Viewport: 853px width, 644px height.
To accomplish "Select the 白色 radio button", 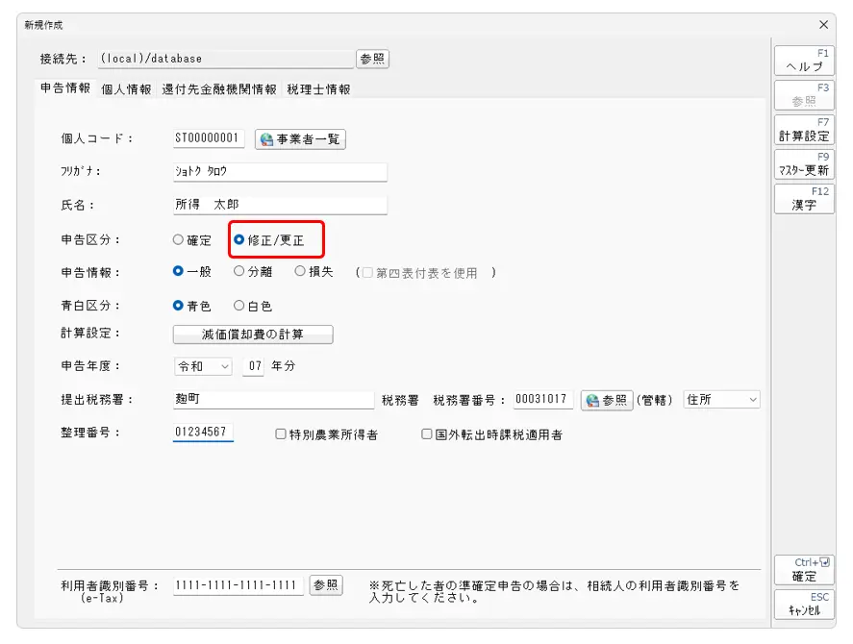I will [239, 306].
